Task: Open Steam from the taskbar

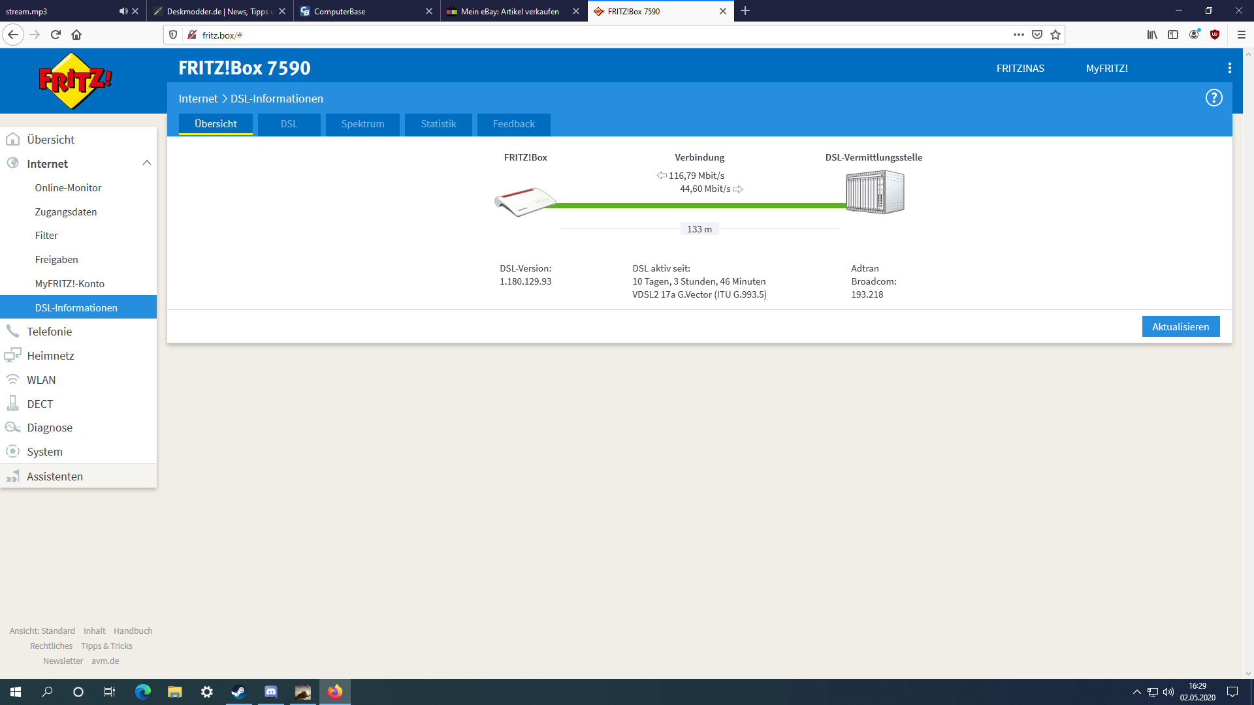Action: tap(238, 692)
